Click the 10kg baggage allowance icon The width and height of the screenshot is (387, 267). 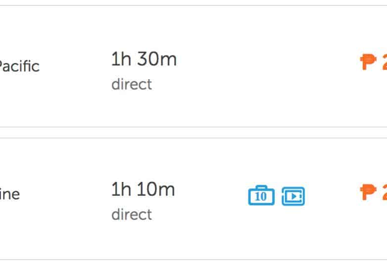(x=261, y=196)
